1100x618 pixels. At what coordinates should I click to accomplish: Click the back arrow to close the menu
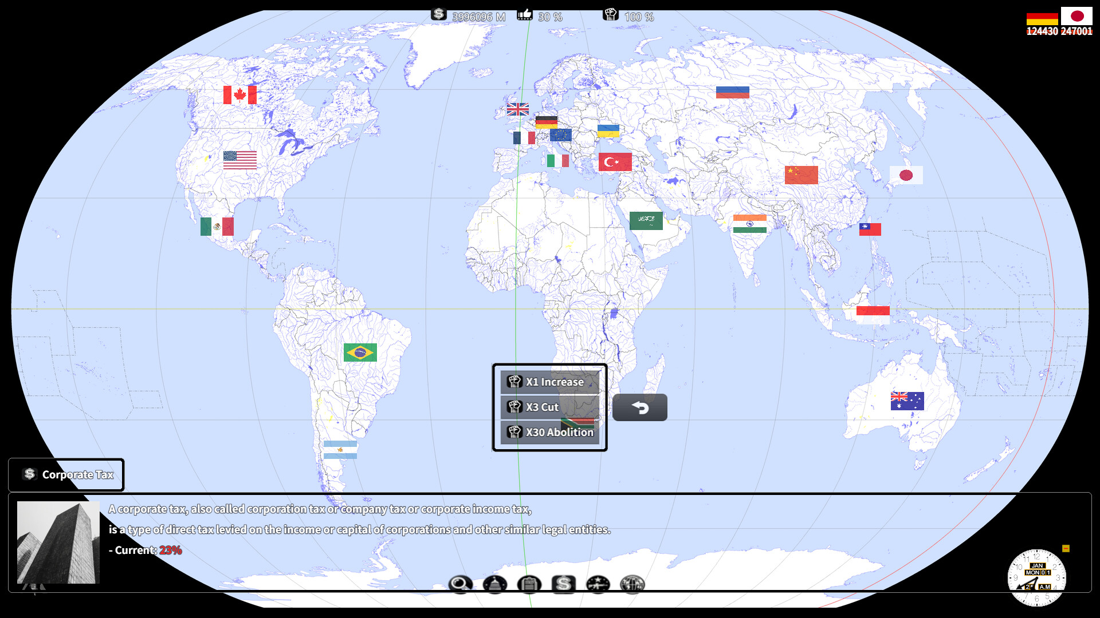click(x=640, y=407)
